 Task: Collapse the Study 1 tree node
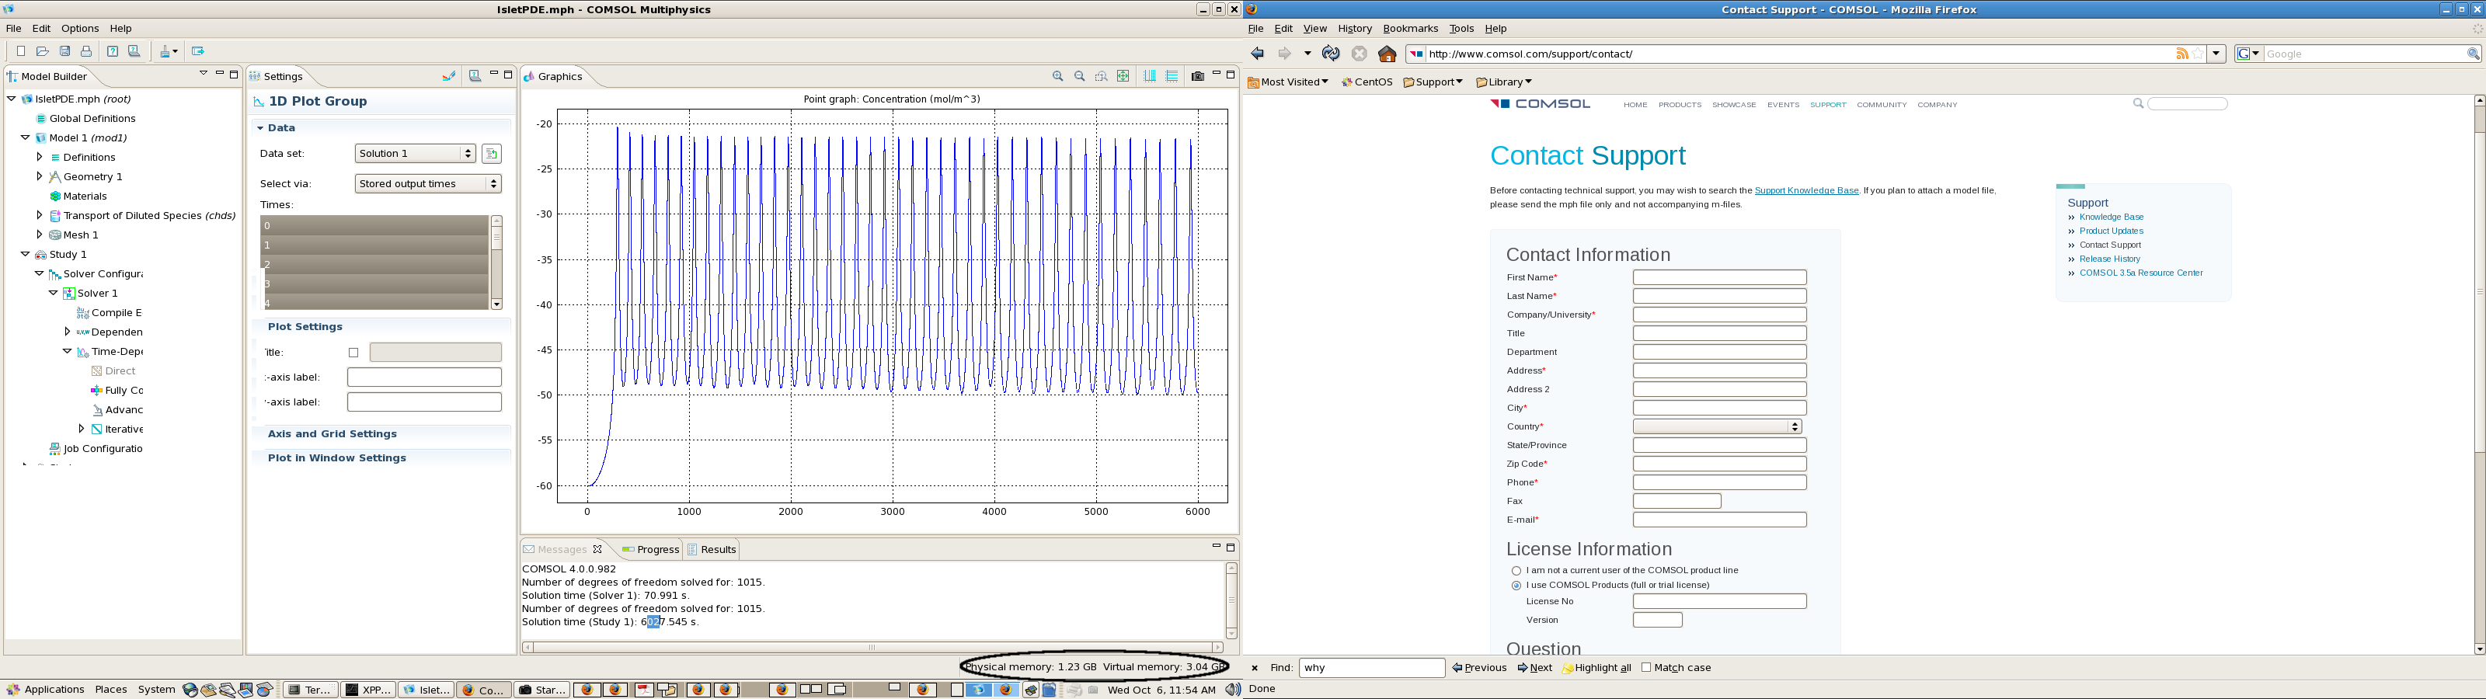point(25,254)
